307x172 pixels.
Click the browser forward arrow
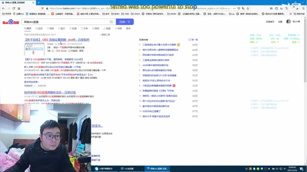9,9
